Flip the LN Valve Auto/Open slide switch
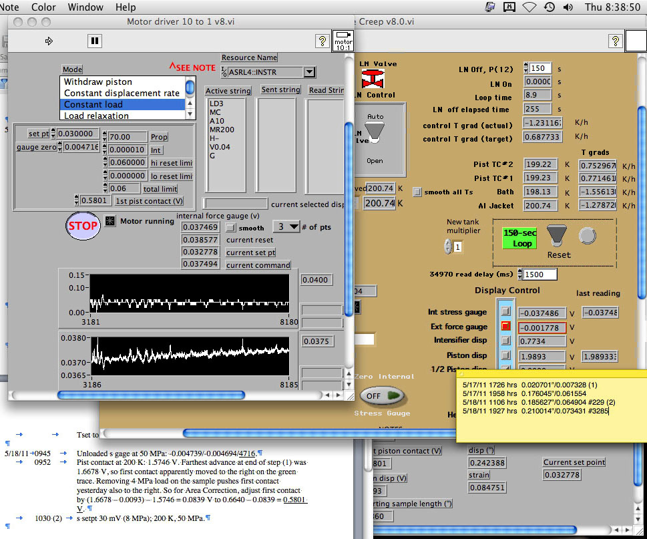Screen dimensions: 647x539 pos(375,132)
